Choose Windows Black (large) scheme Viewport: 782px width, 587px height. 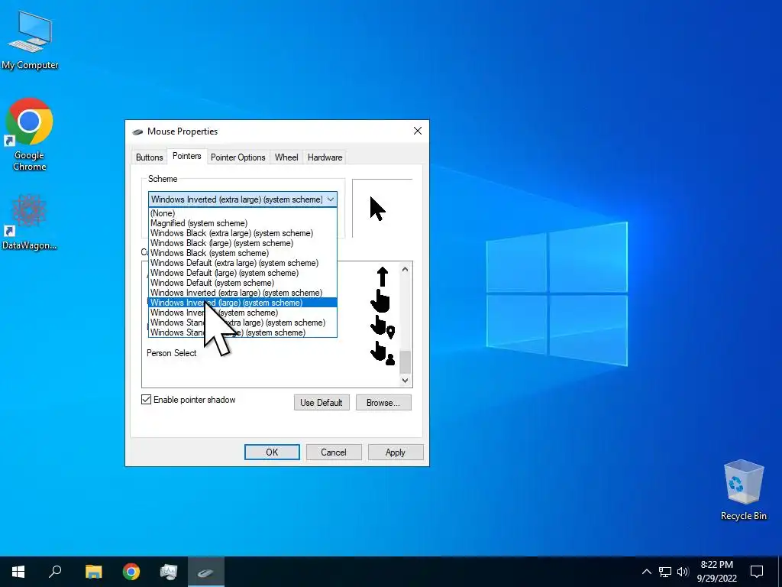[242, 243]
